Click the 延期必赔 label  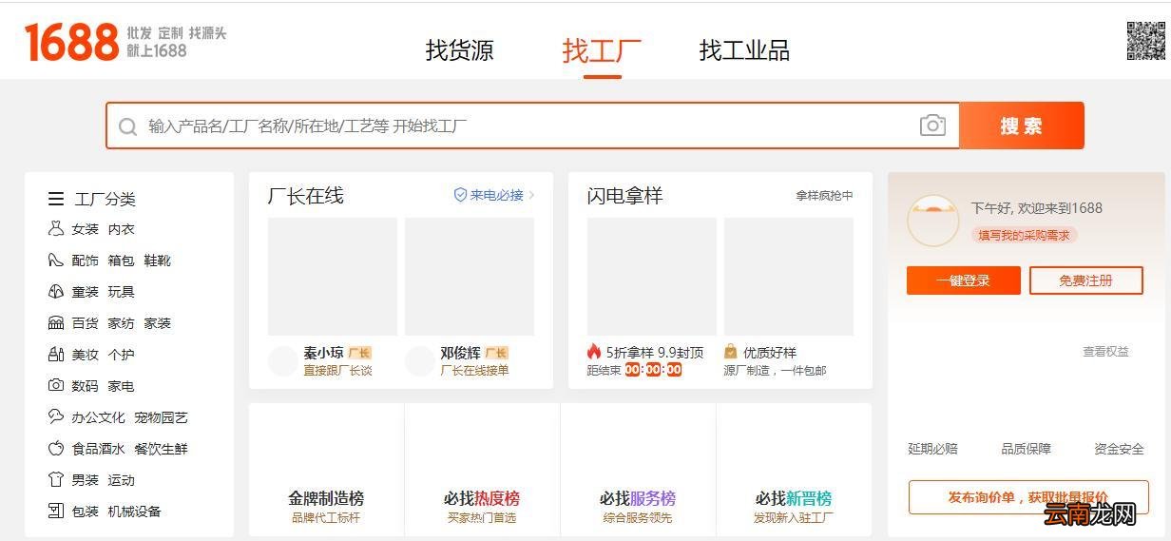click(x=932, y=449)
